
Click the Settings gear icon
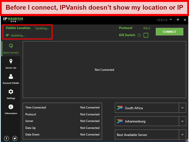tap(11, 92)
